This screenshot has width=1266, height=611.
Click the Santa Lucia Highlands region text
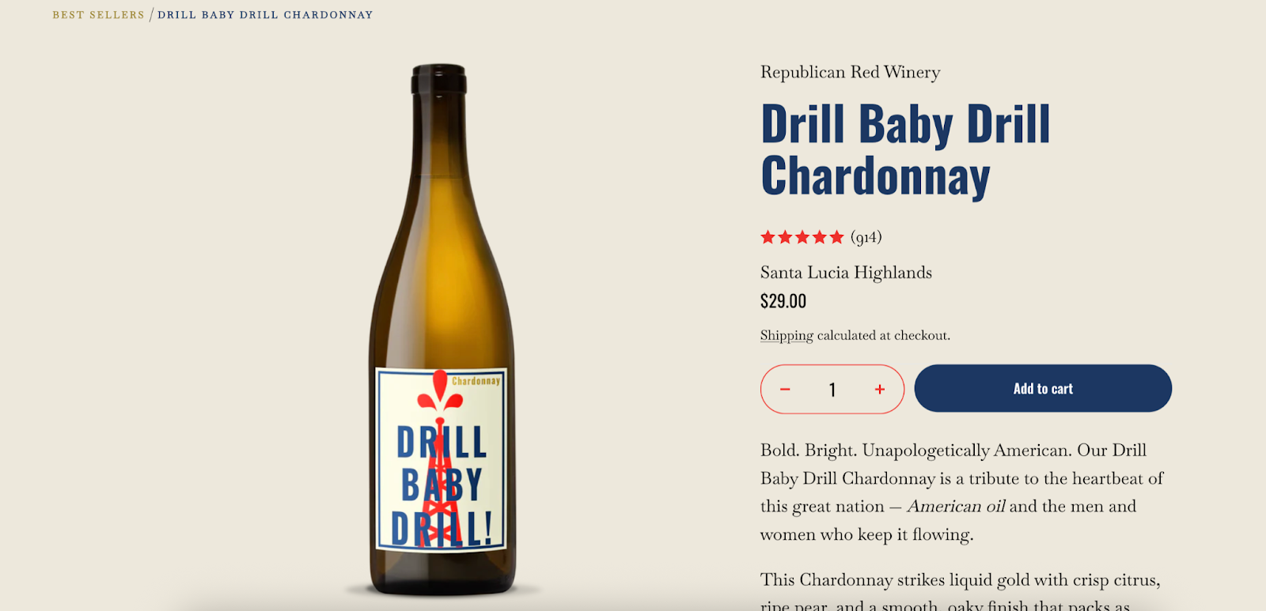click(846, 273)
